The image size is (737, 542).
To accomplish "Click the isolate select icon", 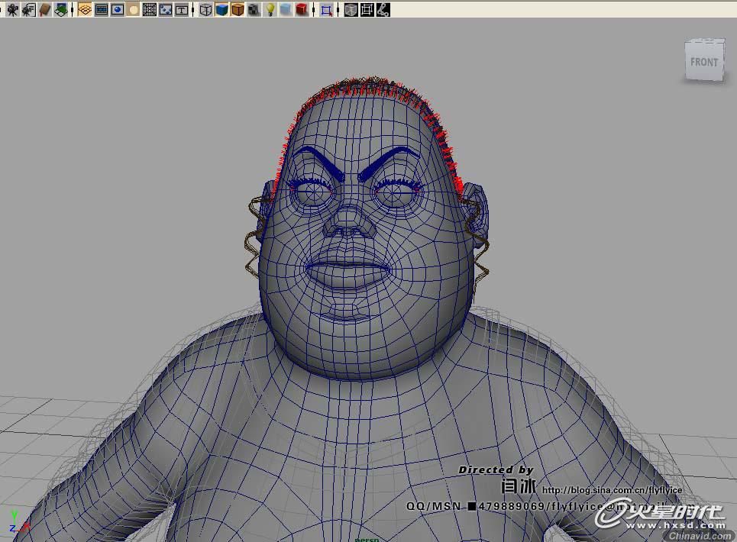I will pos(327,9).
